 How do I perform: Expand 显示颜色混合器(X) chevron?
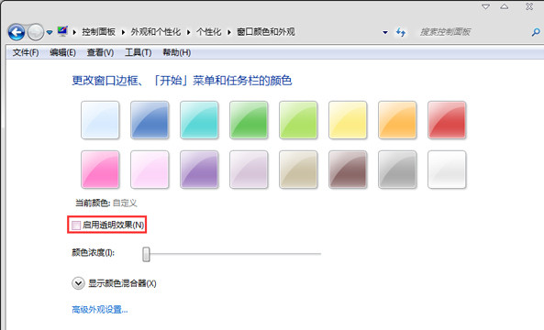[78, 283]
